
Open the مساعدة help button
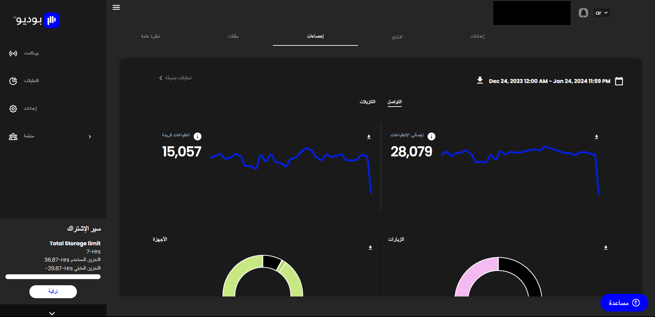coord(624,303)
